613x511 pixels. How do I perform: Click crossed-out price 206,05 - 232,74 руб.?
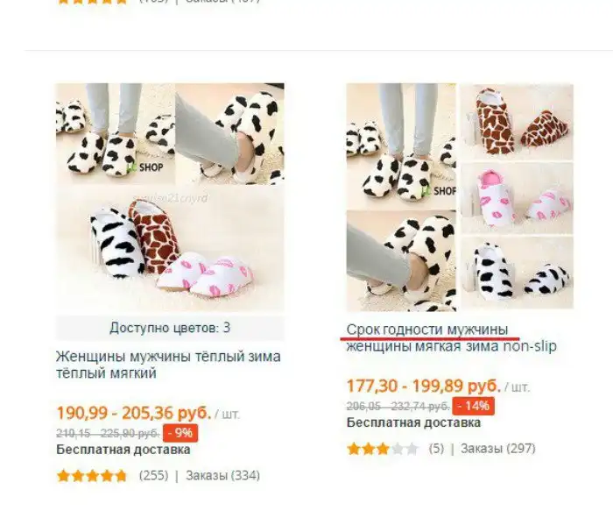pos(398,407)
